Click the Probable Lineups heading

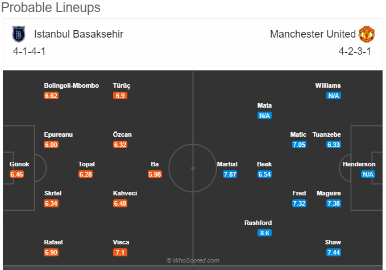[51, 7]
